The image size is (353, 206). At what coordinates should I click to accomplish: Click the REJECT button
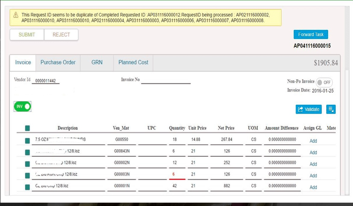(x=61, y=35)
